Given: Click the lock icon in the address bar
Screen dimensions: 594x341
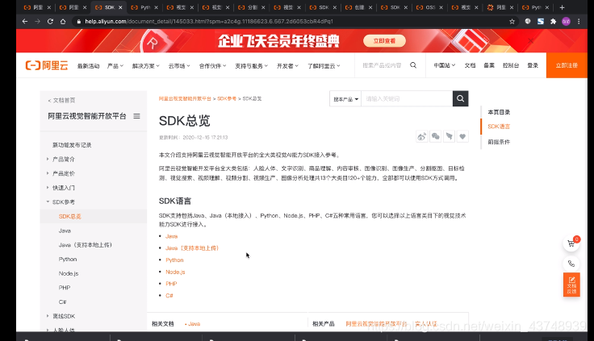Looking at the screenshot, I should coord(79,22).
